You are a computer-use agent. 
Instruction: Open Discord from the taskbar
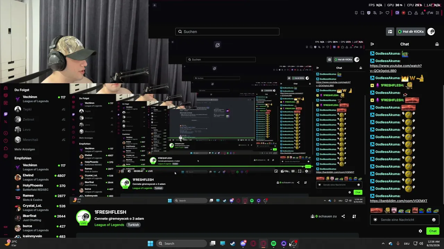click(243, 243)
